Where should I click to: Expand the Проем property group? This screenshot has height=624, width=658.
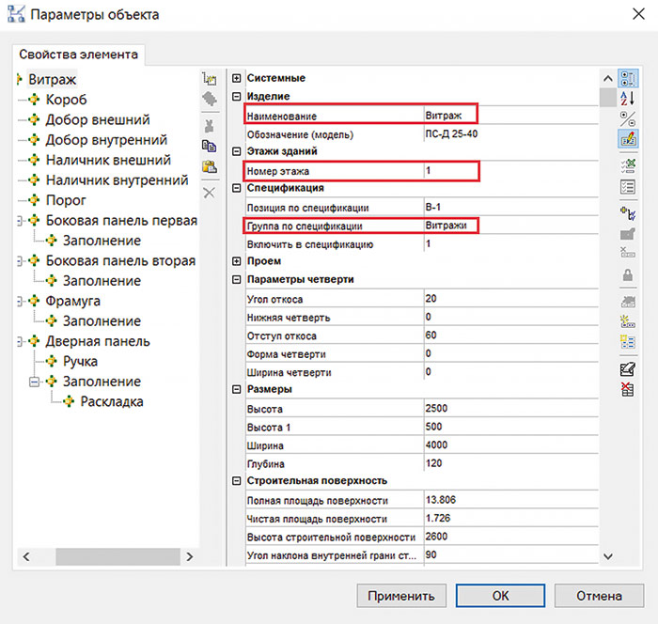tap(237, 260)
